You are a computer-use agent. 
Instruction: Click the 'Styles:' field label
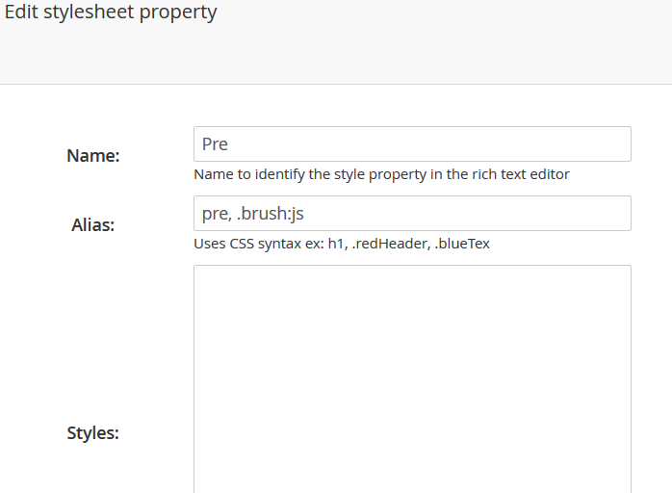(93, 432)
